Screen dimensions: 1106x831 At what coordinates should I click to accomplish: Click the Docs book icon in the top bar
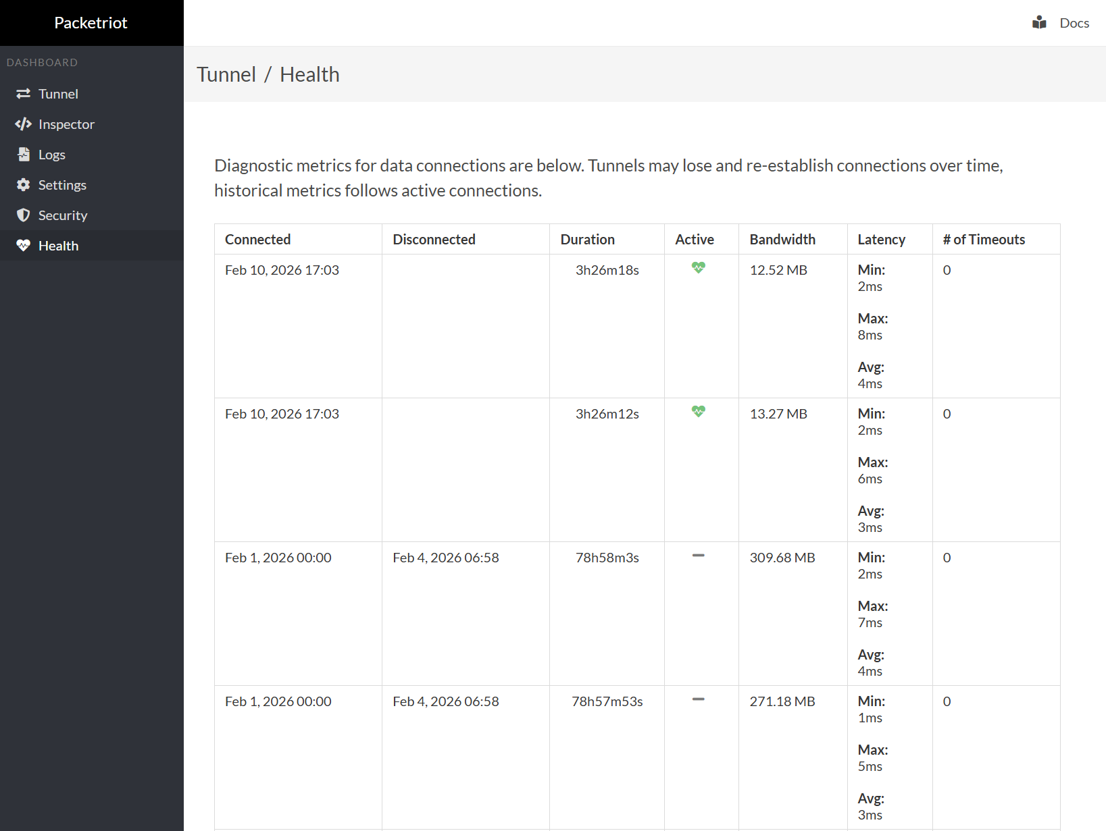point(1038,22)
